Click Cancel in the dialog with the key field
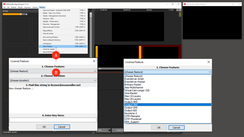This screenshot has width=244, height=137. tap(62, 127)
